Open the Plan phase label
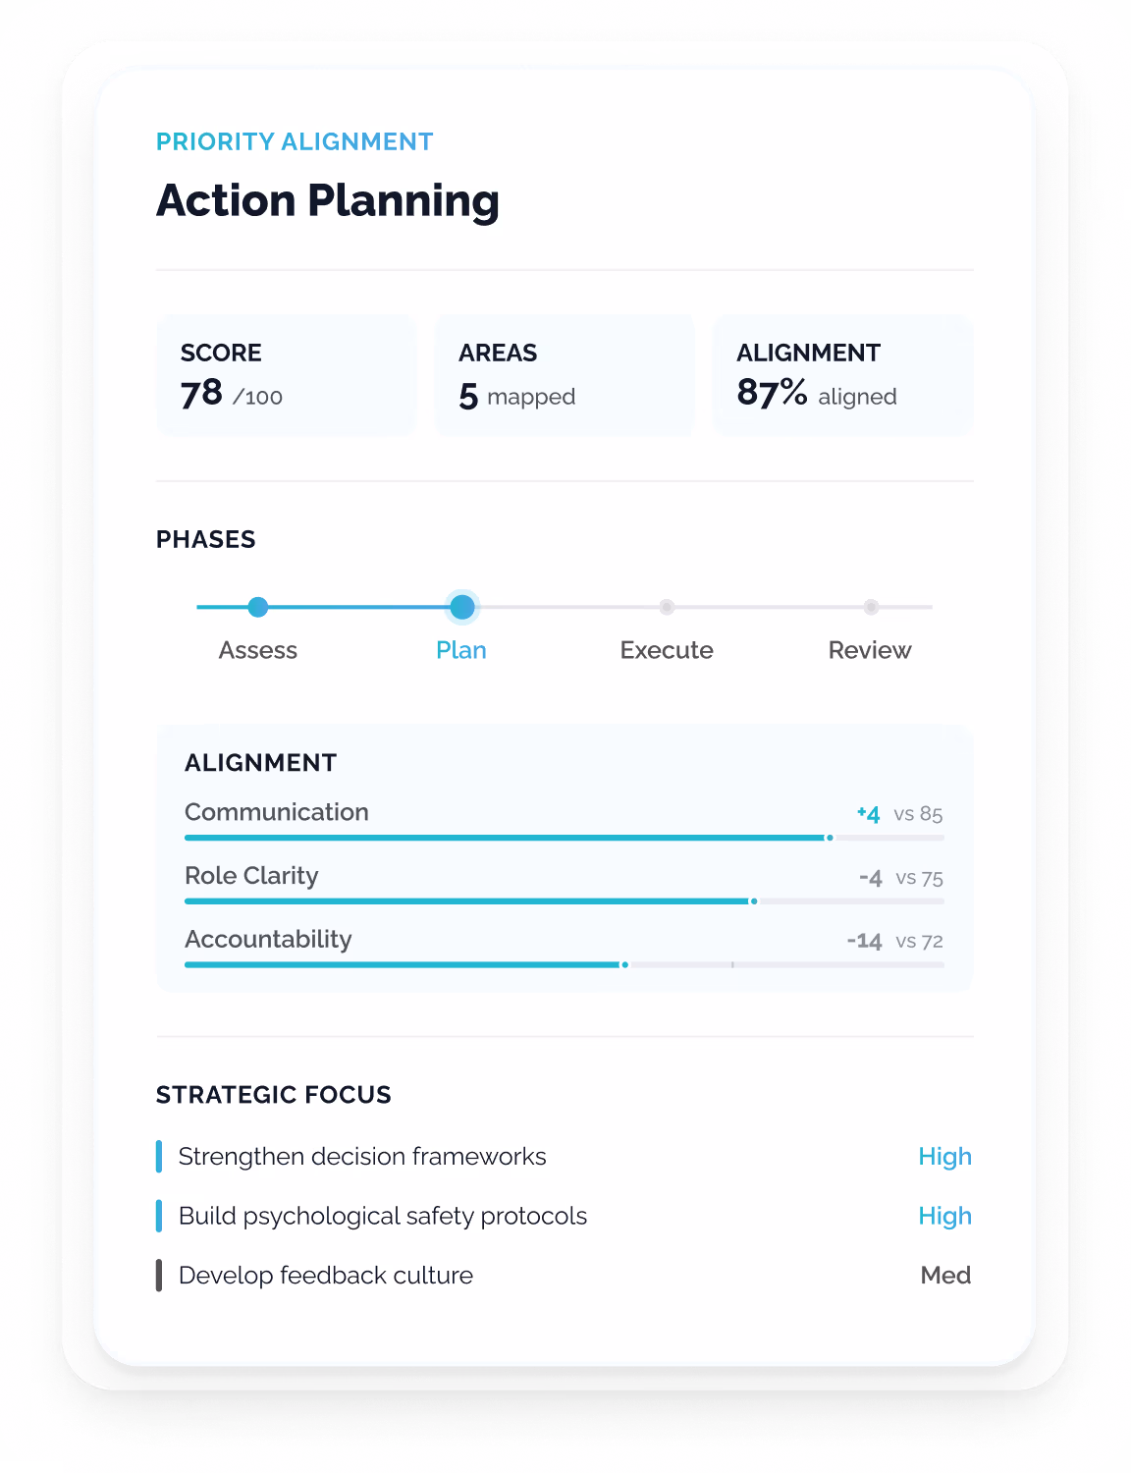 pos(461,650)
